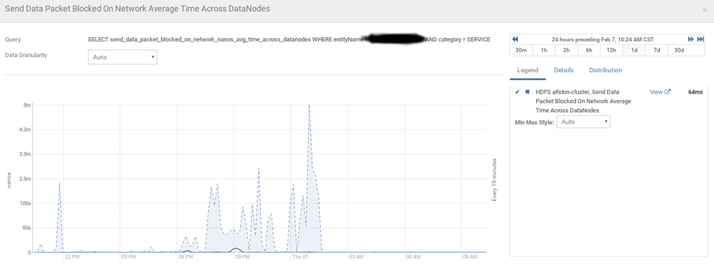The height and width of the screenshot is (276, 714).
Task: Click the HDFS allston-cluster series name
Action: 583,101
